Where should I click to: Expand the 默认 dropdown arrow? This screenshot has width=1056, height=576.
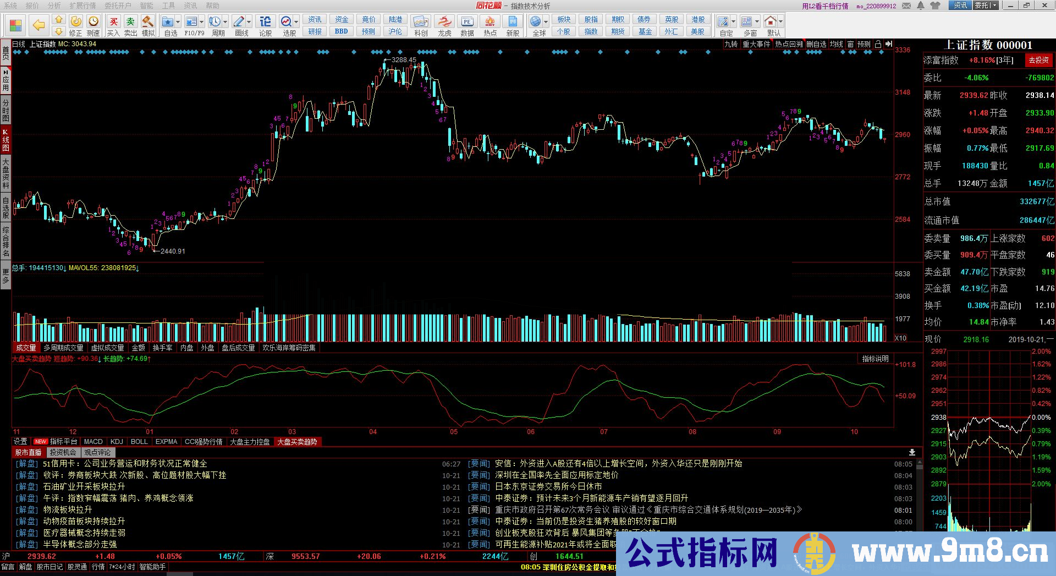click(780, 22)
